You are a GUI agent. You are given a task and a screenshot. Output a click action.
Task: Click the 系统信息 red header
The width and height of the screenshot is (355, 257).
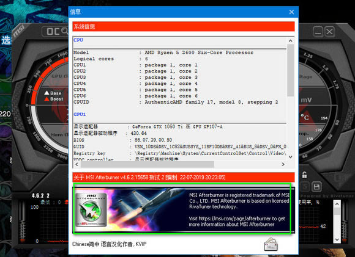184,26
